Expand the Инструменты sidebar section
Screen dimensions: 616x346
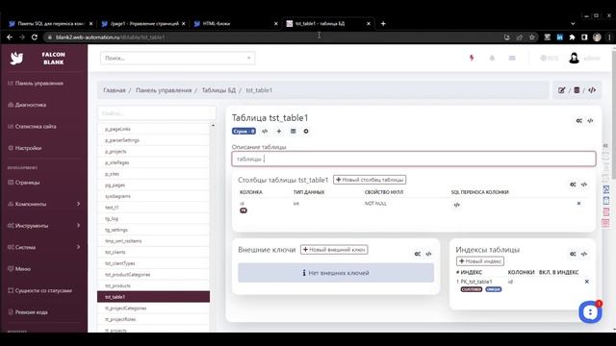pos(44,226)
